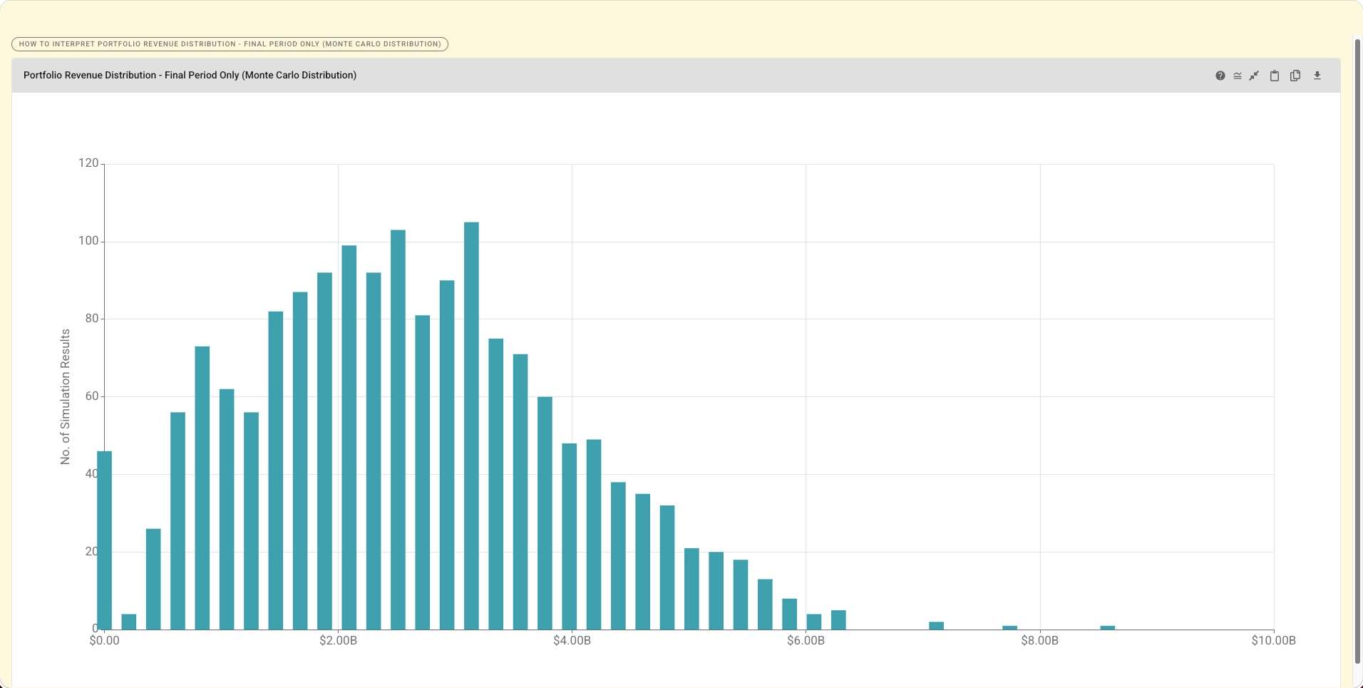Click 'No. of Simulation Results' axis title
The height and width of the screenshot is (688, 1363).
[x=66, y=396]
